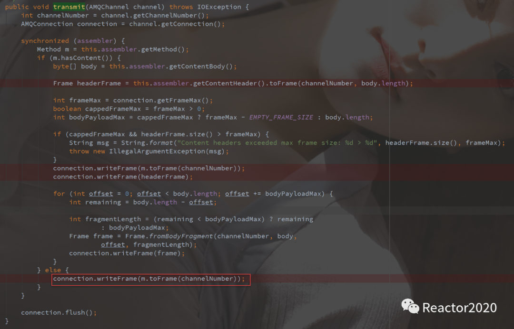
Task: Click the IllegalArgumentException class name
Action: pyautogui.click(x=158, y=151)
